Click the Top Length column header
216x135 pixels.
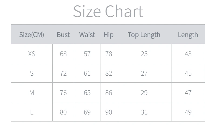click(144, 35)
